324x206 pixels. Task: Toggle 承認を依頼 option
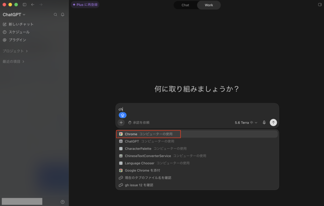(x=139, y=123)
